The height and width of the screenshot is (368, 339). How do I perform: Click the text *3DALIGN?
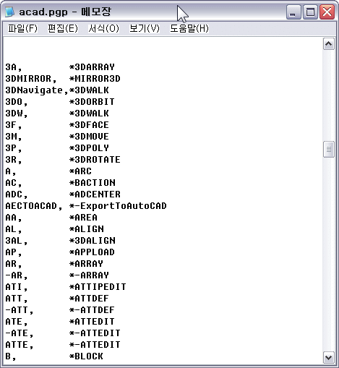(93, 241)
